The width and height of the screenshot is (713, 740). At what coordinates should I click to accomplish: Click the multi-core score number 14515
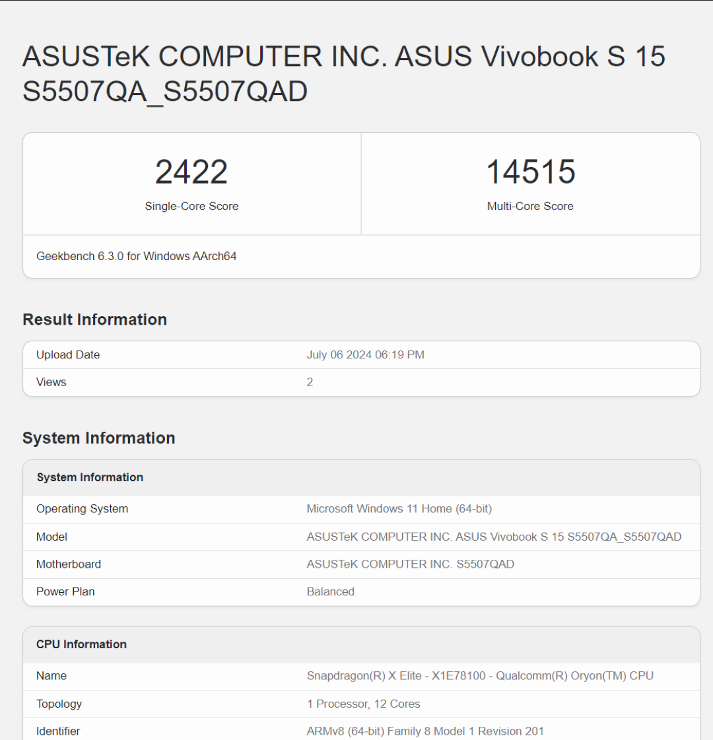[530, 172]
